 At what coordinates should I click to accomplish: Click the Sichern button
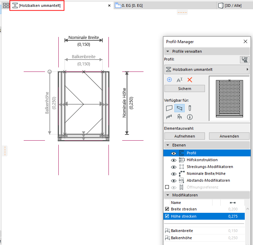185,89
